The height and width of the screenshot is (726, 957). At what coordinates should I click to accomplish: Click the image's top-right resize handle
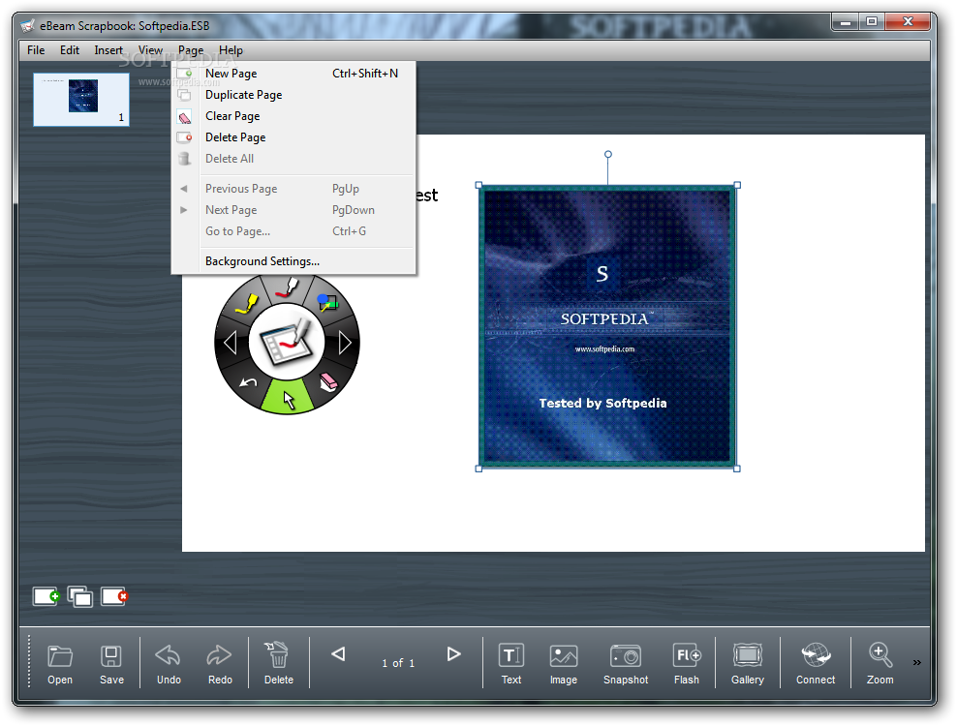737,185
